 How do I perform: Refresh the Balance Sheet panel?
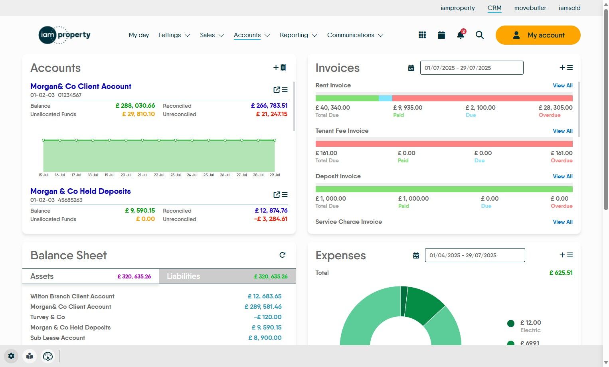[x=283, y=255]
